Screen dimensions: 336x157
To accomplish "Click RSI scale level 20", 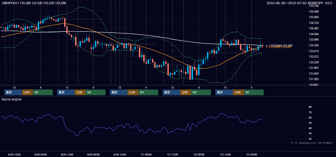I will click(310, 139).
